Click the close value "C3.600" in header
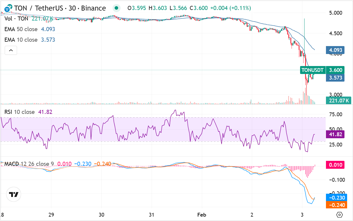 point(198,8)
